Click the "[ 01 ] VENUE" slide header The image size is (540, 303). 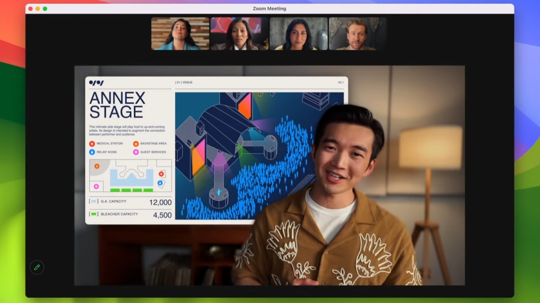[184, 82]
